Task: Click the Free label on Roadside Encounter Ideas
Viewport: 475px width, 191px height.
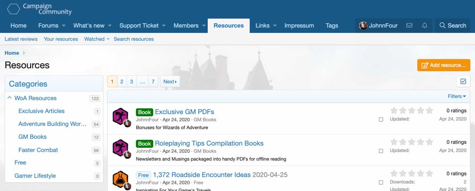Action: click(x=143, y=175)
